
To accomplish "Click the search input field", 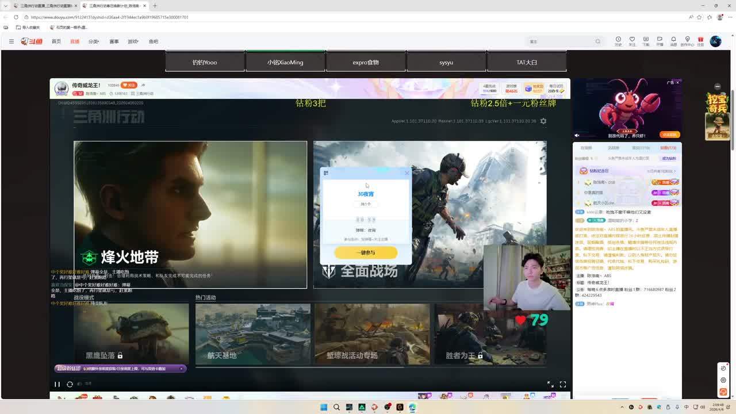I will [561, 41].
